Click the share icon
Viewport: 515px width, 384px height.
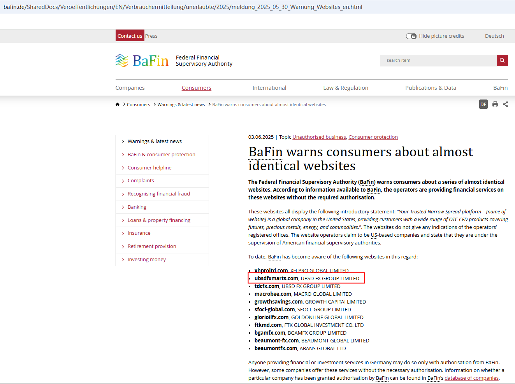tap(505, 104)
